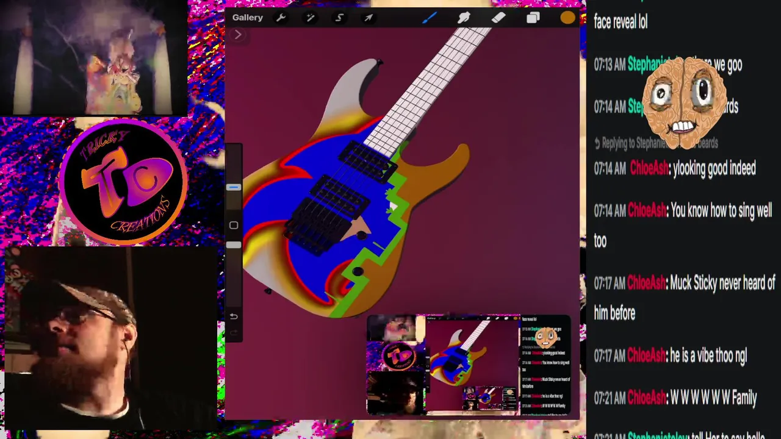Screen dimensions: 781x439
Task: Activate the Selection S tool
Action: [339, 18]
